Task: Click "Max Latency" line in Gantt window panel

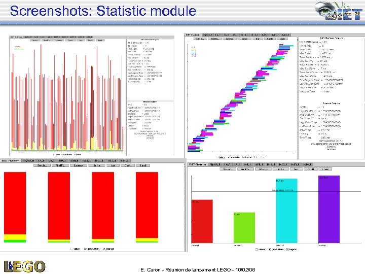Action: 313,61
